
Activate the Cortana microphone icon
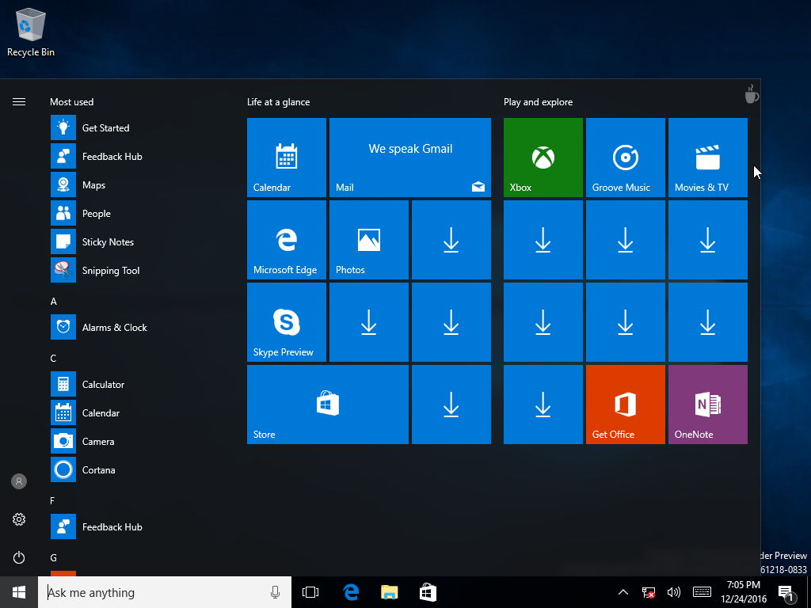[x=275, y=592]
